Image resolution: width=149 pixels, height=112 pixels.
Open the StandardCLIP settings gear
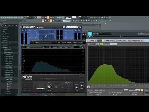pyautogui.click(x=80, y=27)
